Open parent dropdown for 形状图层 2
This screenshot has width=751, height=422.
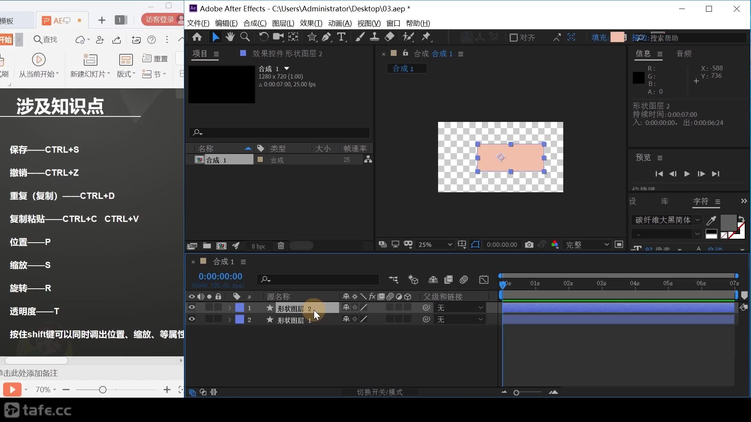(460, 308)
